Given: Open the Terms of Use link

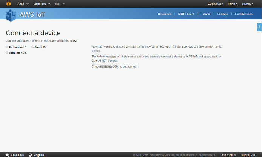Looking at the screenshot, I should point(248,155).
